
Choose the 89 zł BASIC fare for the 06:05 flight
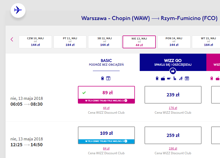tap(106, 95)
